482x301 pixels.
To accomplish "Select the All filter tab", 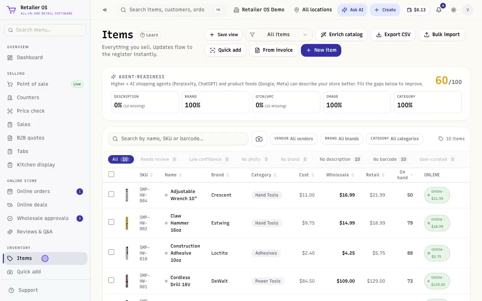I will [121, 159].
